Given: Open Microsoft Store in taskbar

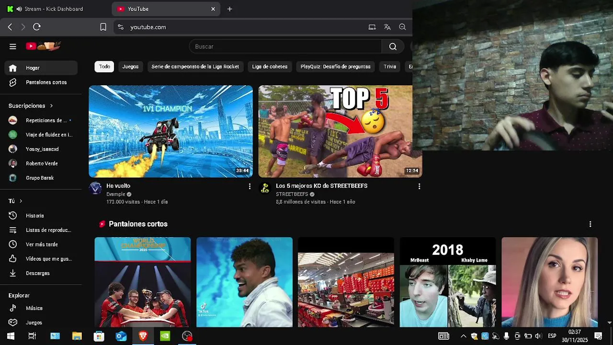Looking at the screenshot, I should pos(99,336).
